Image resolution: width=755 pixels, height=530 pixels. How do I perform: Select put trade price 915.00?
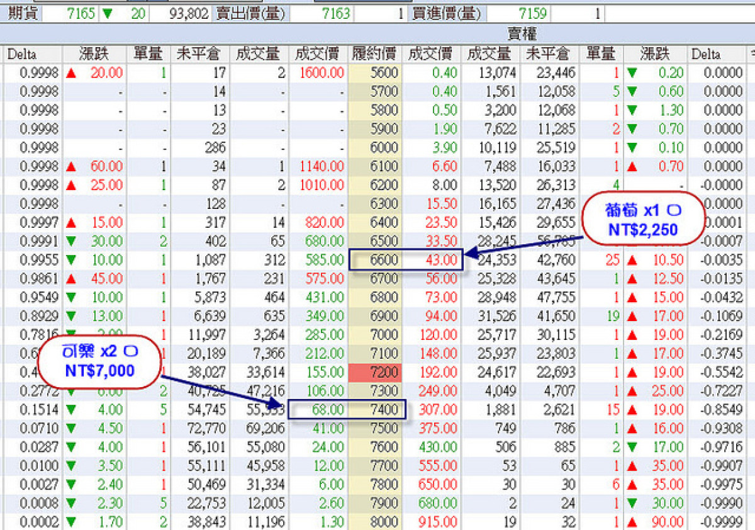[x=438, y=522]
